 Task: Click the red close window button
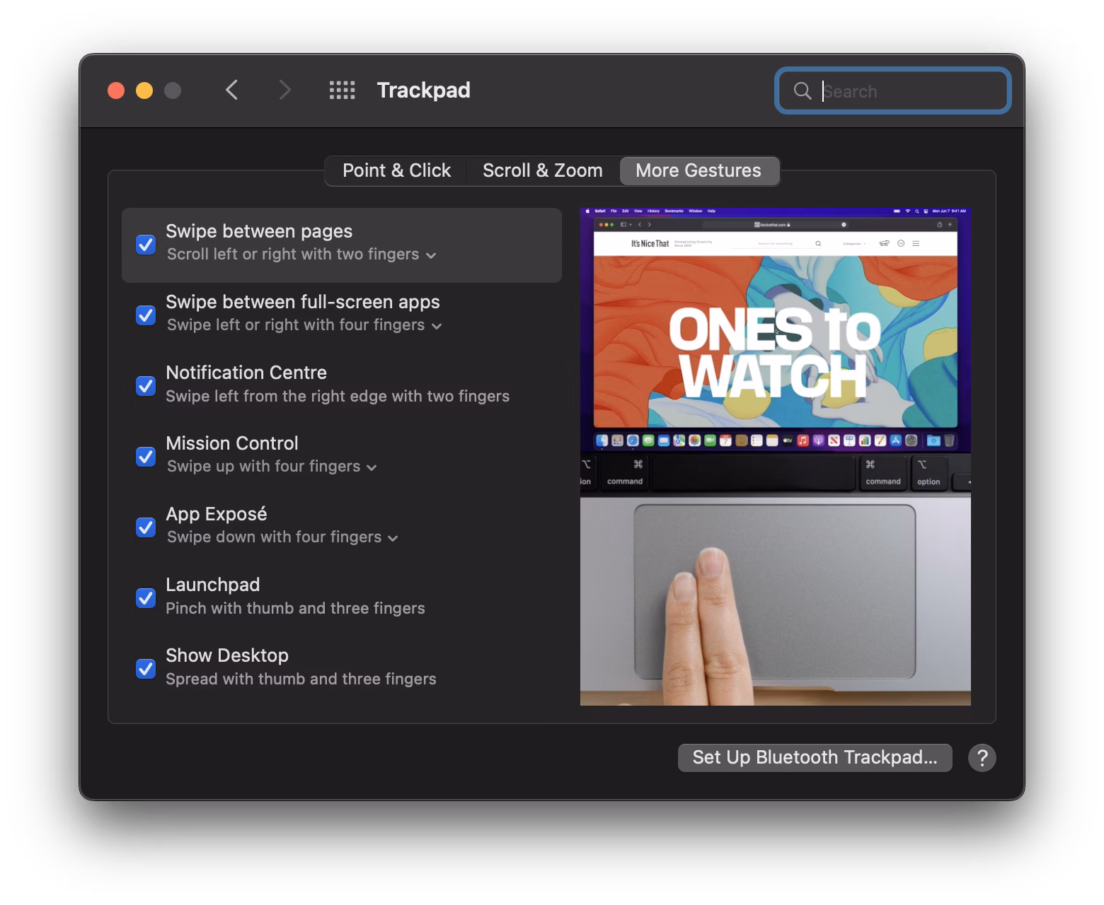click(x=116, y=90)
